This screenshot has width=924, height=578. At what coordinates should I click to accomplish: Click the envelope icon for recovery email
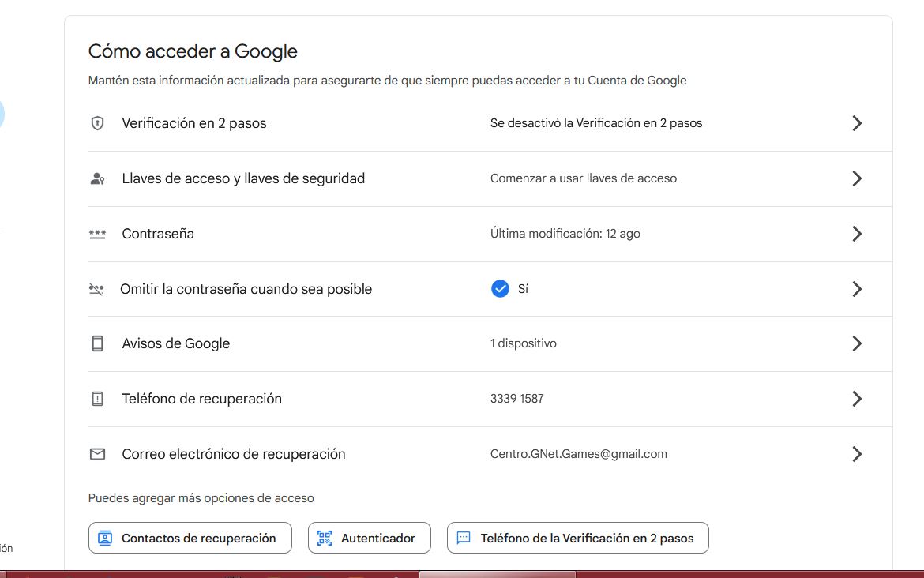pos(97,454)
